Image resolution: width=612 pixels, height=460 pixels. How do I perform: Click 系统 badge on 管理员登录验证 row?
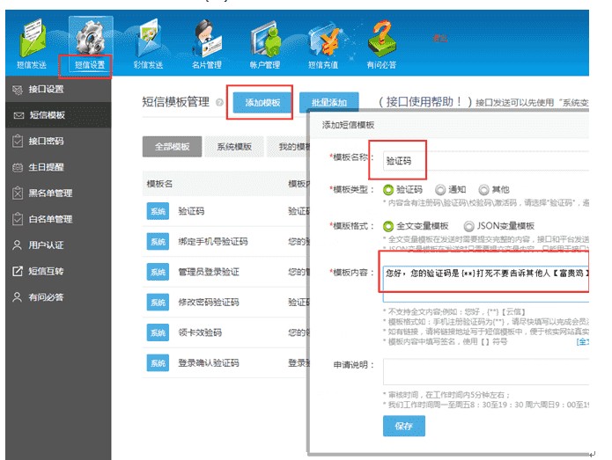(159, 272)
